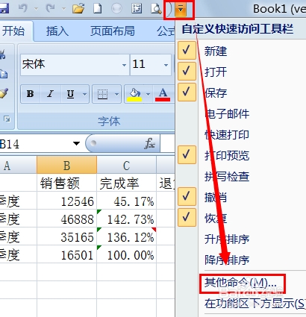Toggle Bold formatting
Viewport: 306px width, 317px height.
(30, 94)
